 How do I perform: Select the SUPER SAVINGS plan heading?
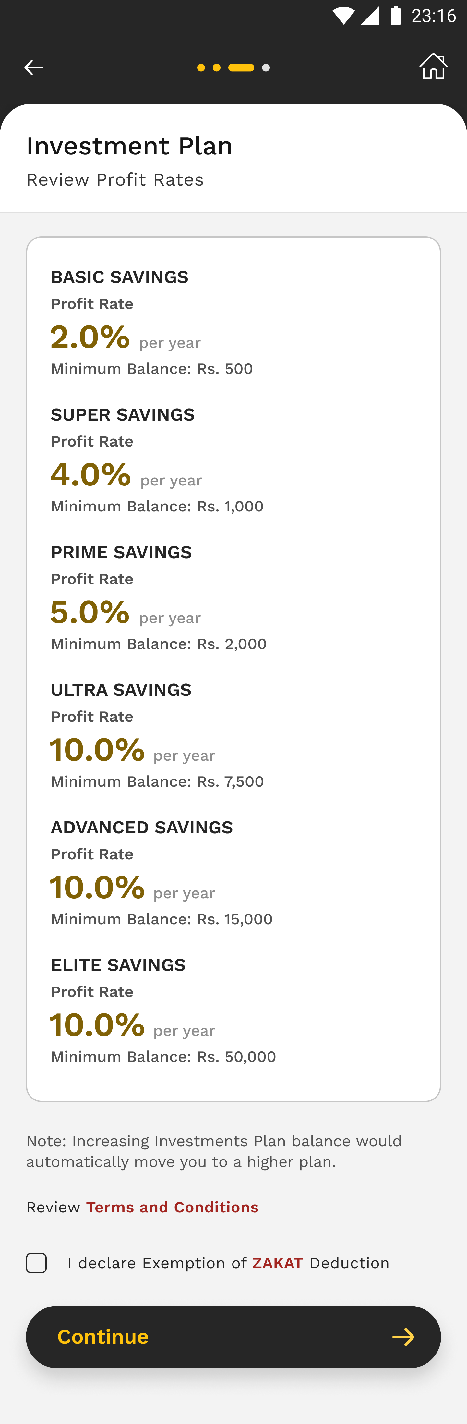(123, 415)
